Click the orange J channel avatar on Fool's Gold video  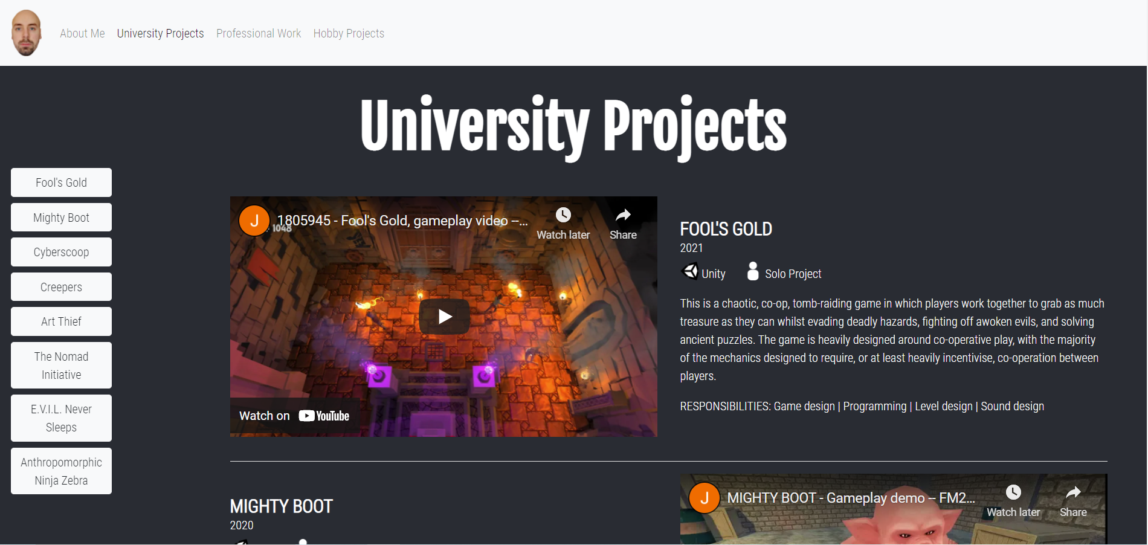click(x=254, y=221)
